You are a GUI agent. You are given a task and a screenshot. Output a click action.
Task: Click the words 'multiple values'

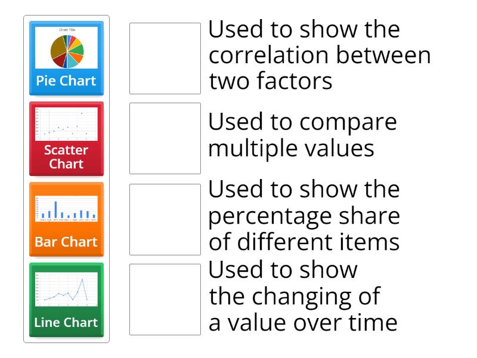[291, 148]
